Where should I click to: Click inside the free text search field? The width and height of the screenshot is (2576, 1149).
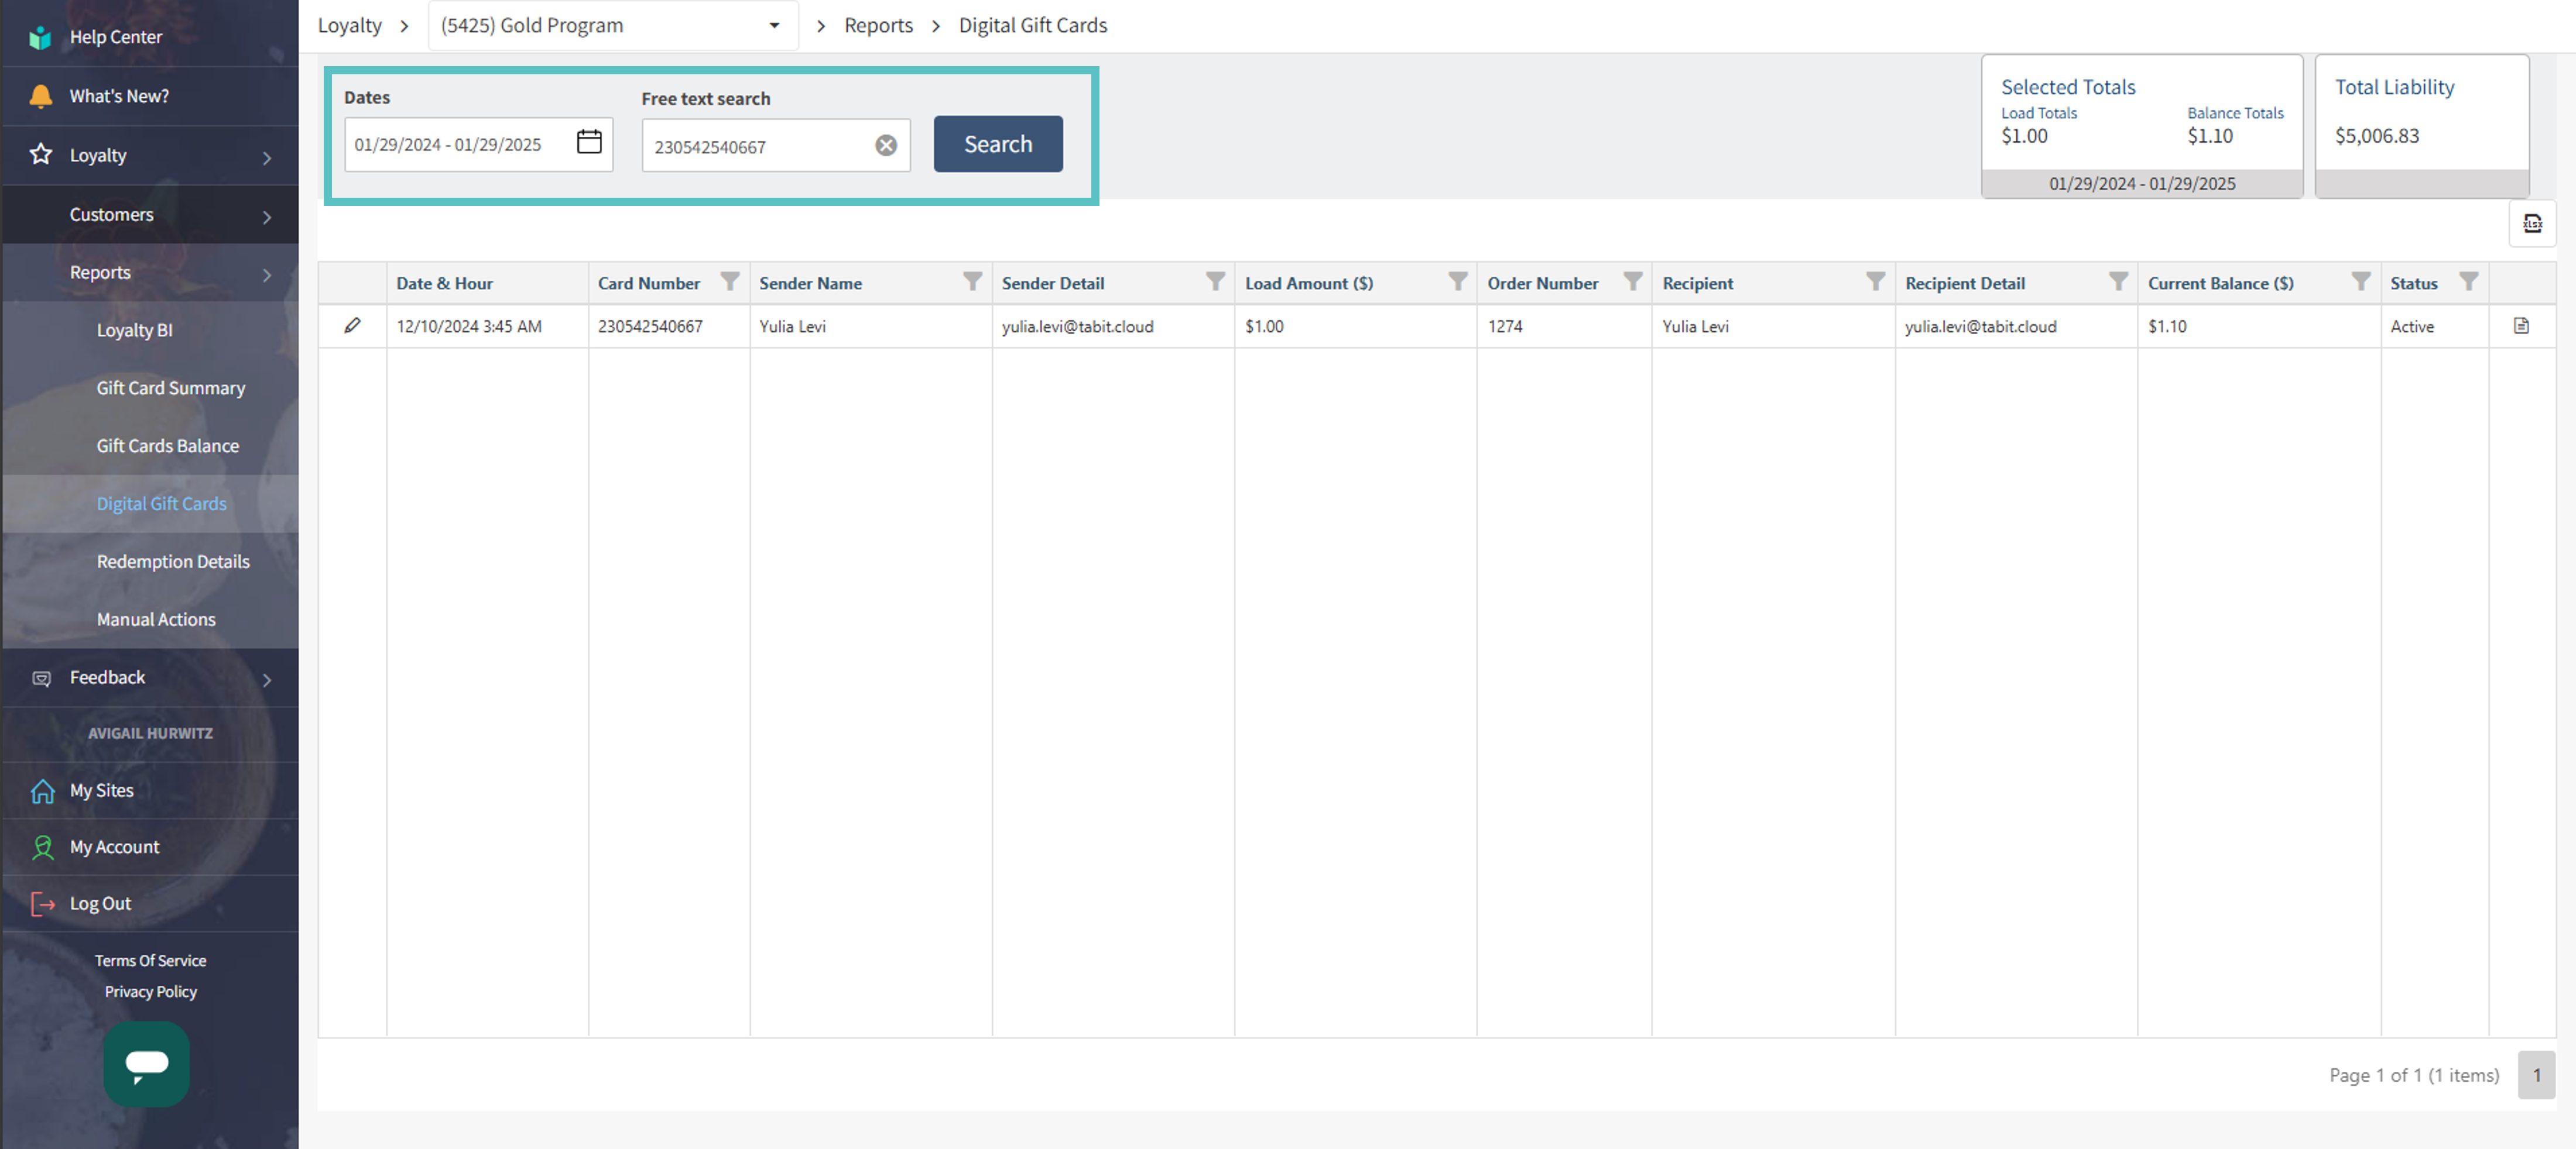(x=755, y=147)
